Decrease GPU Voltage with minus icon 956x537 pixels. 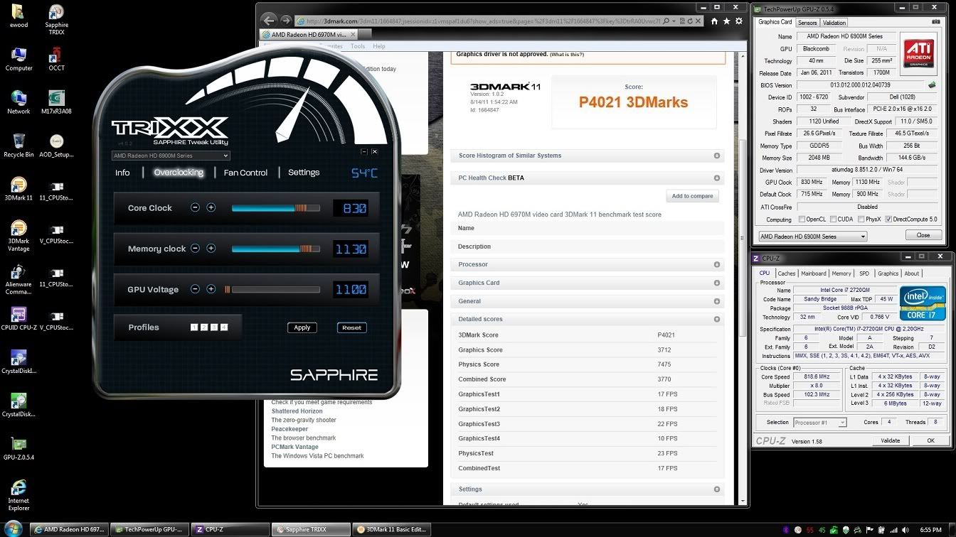195,289
